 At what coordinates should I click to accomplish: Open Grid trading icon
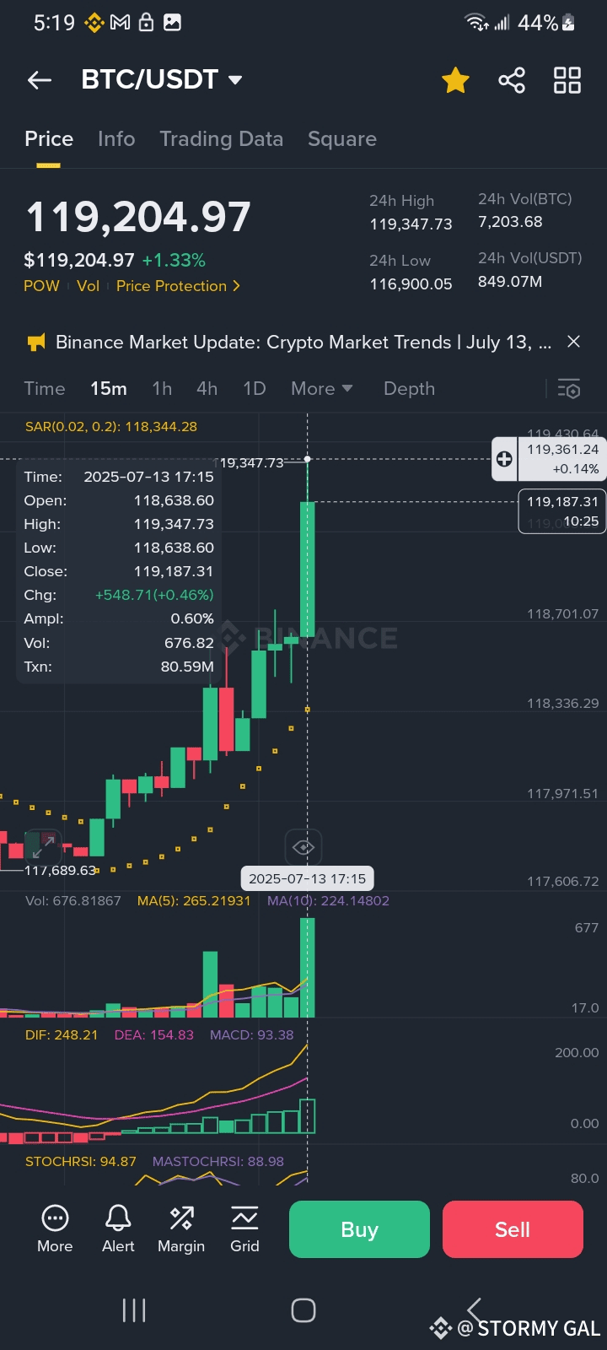244,1228
